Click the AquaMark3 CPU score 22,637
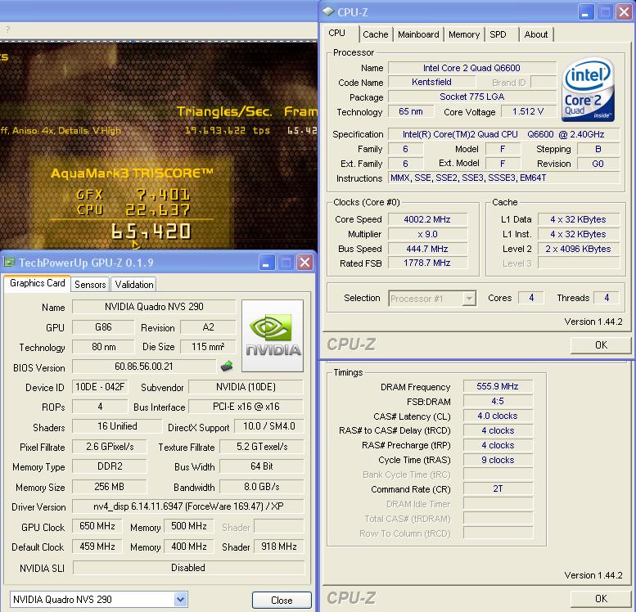This screenshot has height=612, width=636. [157, 209]
